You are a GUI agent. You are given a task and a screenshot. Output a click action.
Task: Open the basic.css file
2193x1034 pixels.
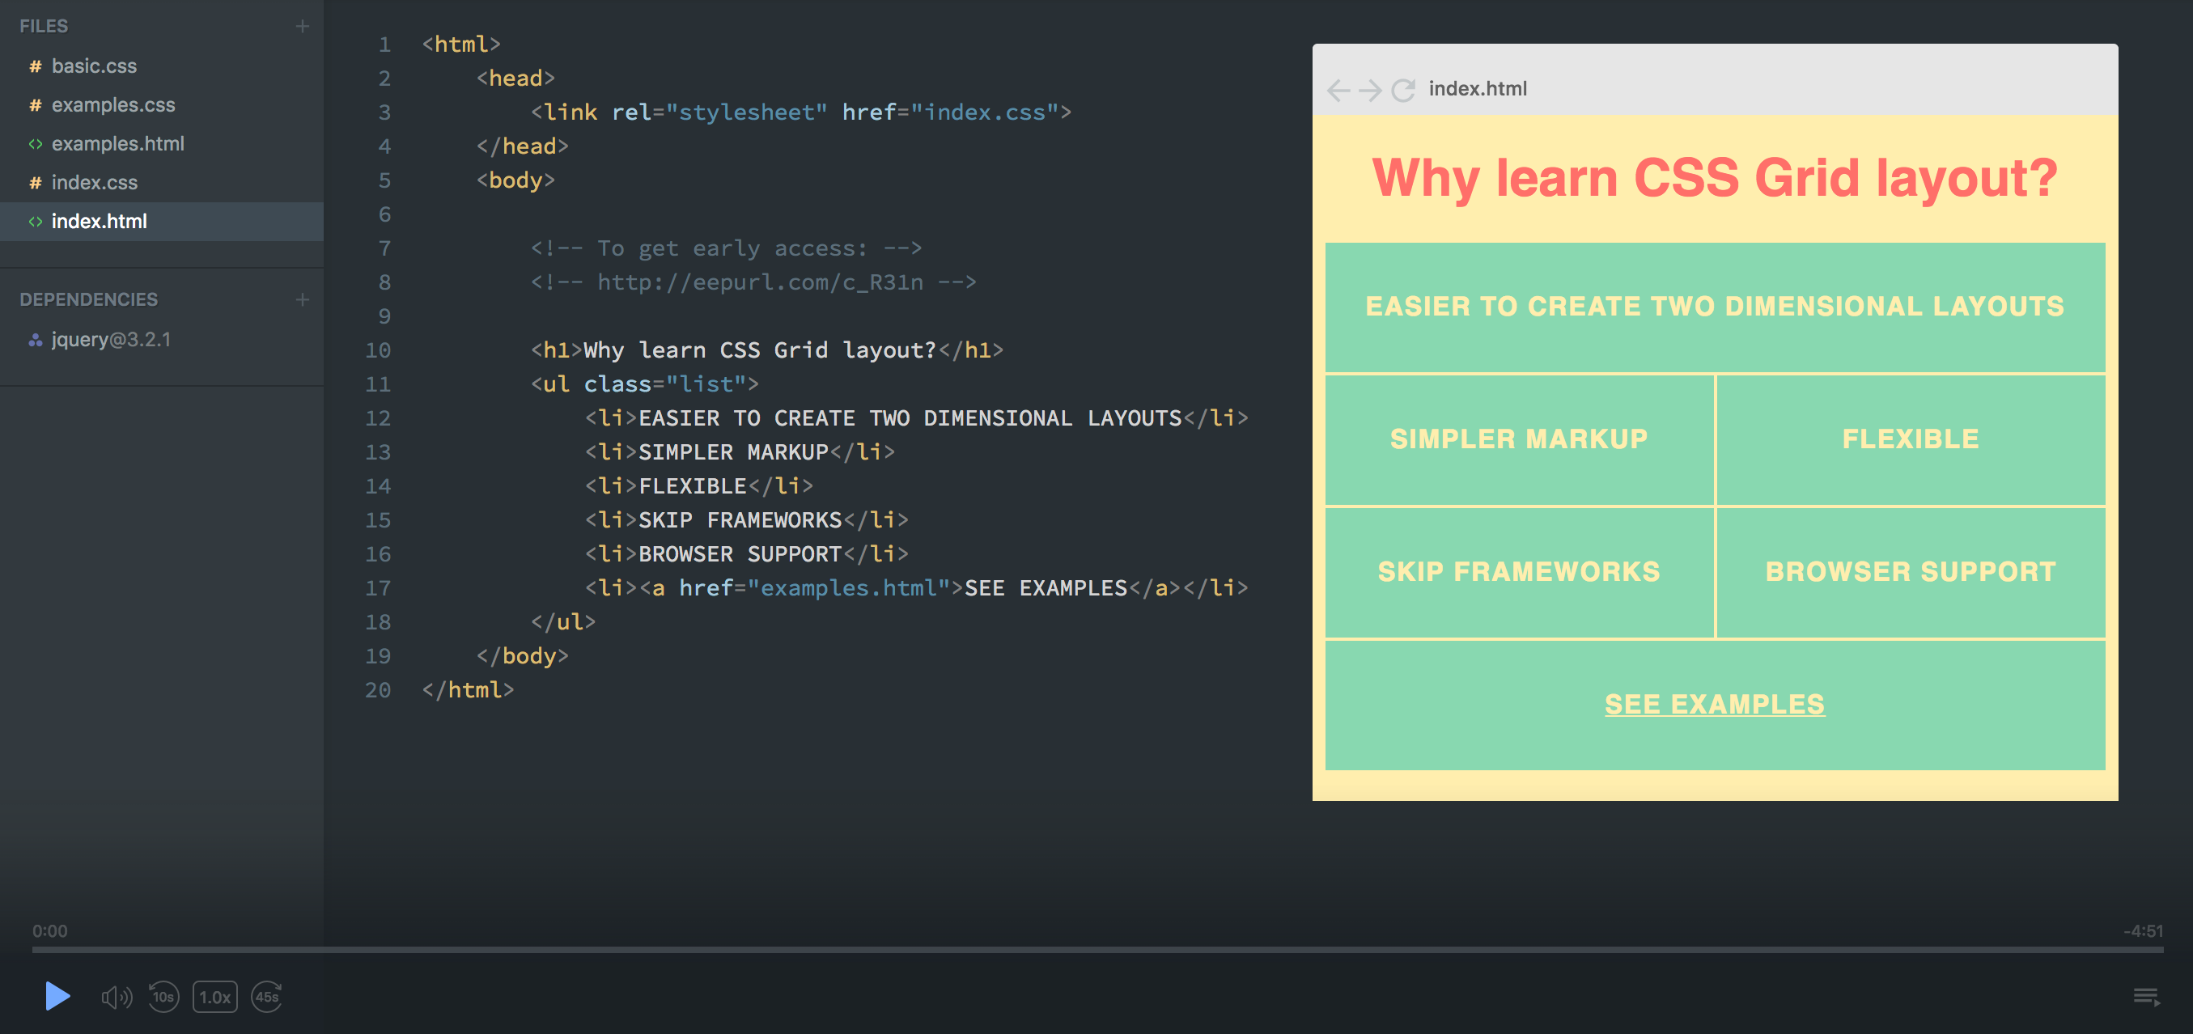click(94, 66)
